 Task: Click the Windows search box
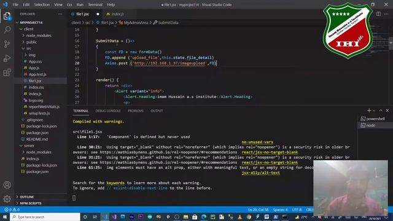45,217
